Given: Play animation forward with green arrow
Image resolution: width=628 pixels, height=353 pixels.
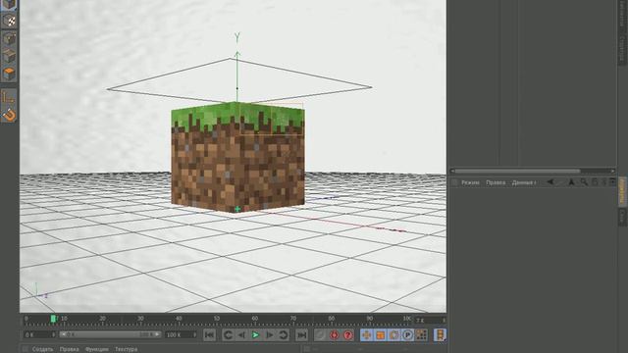Looking at the screenshot, I should pyautogui.click(x=255, y=335).
